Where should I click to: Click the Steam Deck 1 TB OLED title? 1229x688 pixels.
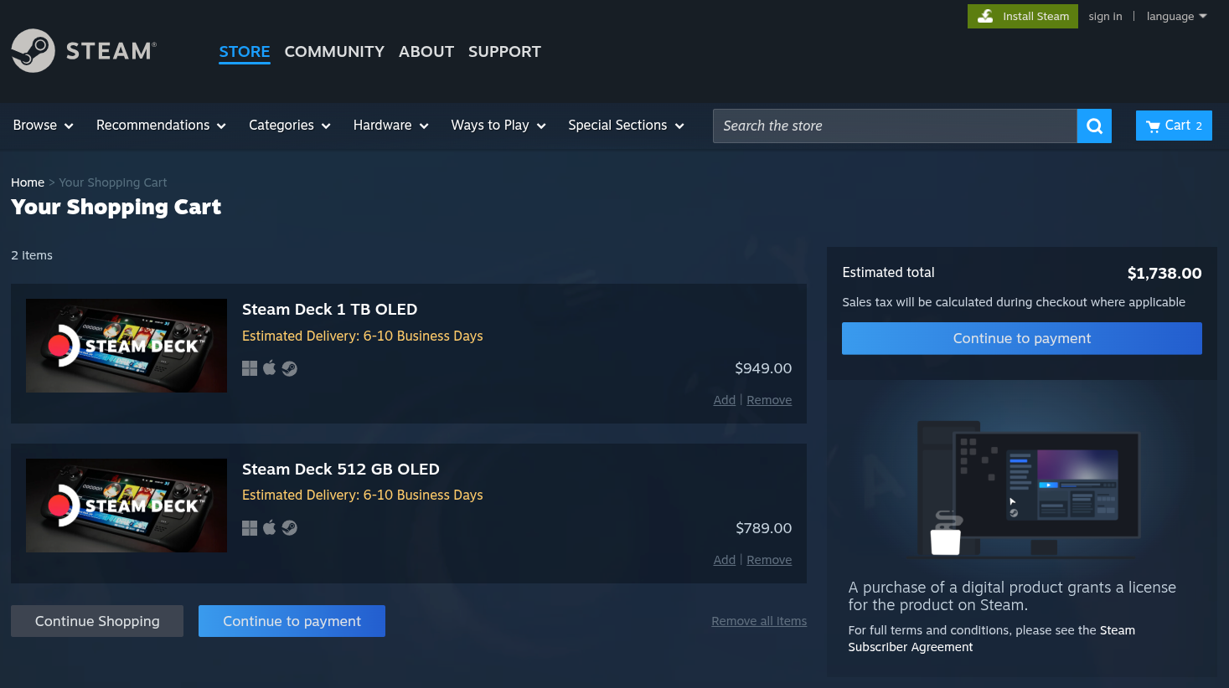click(329, 310)
